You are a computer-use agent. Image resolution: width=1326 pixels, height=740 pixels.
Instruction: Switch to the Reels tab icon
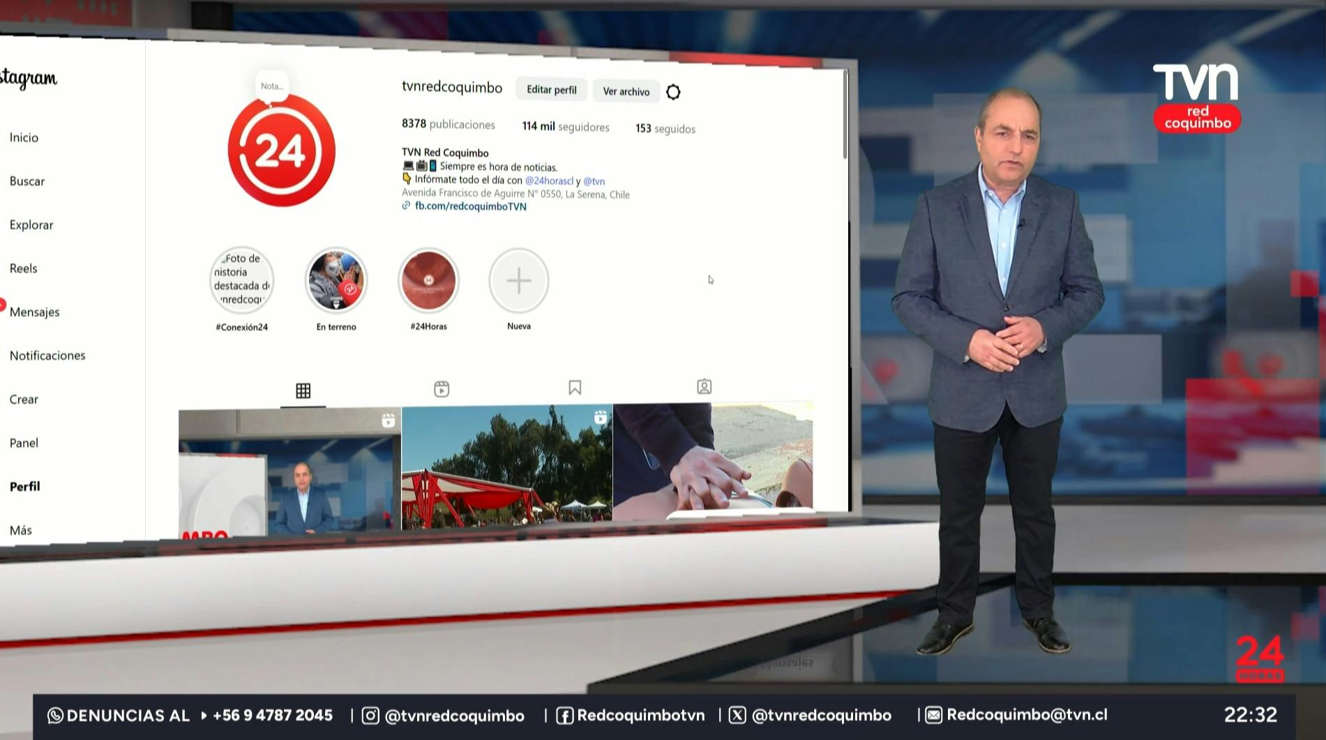[x=442, y=389]
